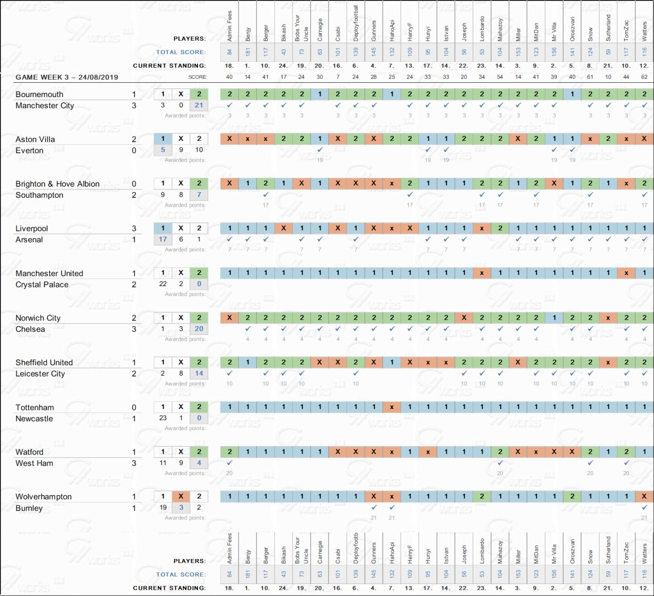Screen dimensions: 654x596
Task: Click Gunners' checkmark in the Wolverhampton row
Action: tap(374, 508)
